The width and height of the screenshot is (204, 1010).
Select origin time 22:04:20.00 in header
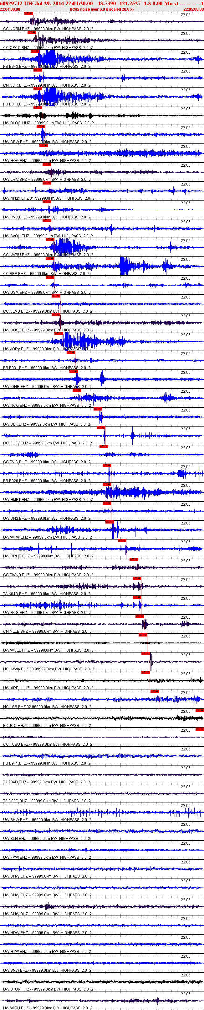79,3
